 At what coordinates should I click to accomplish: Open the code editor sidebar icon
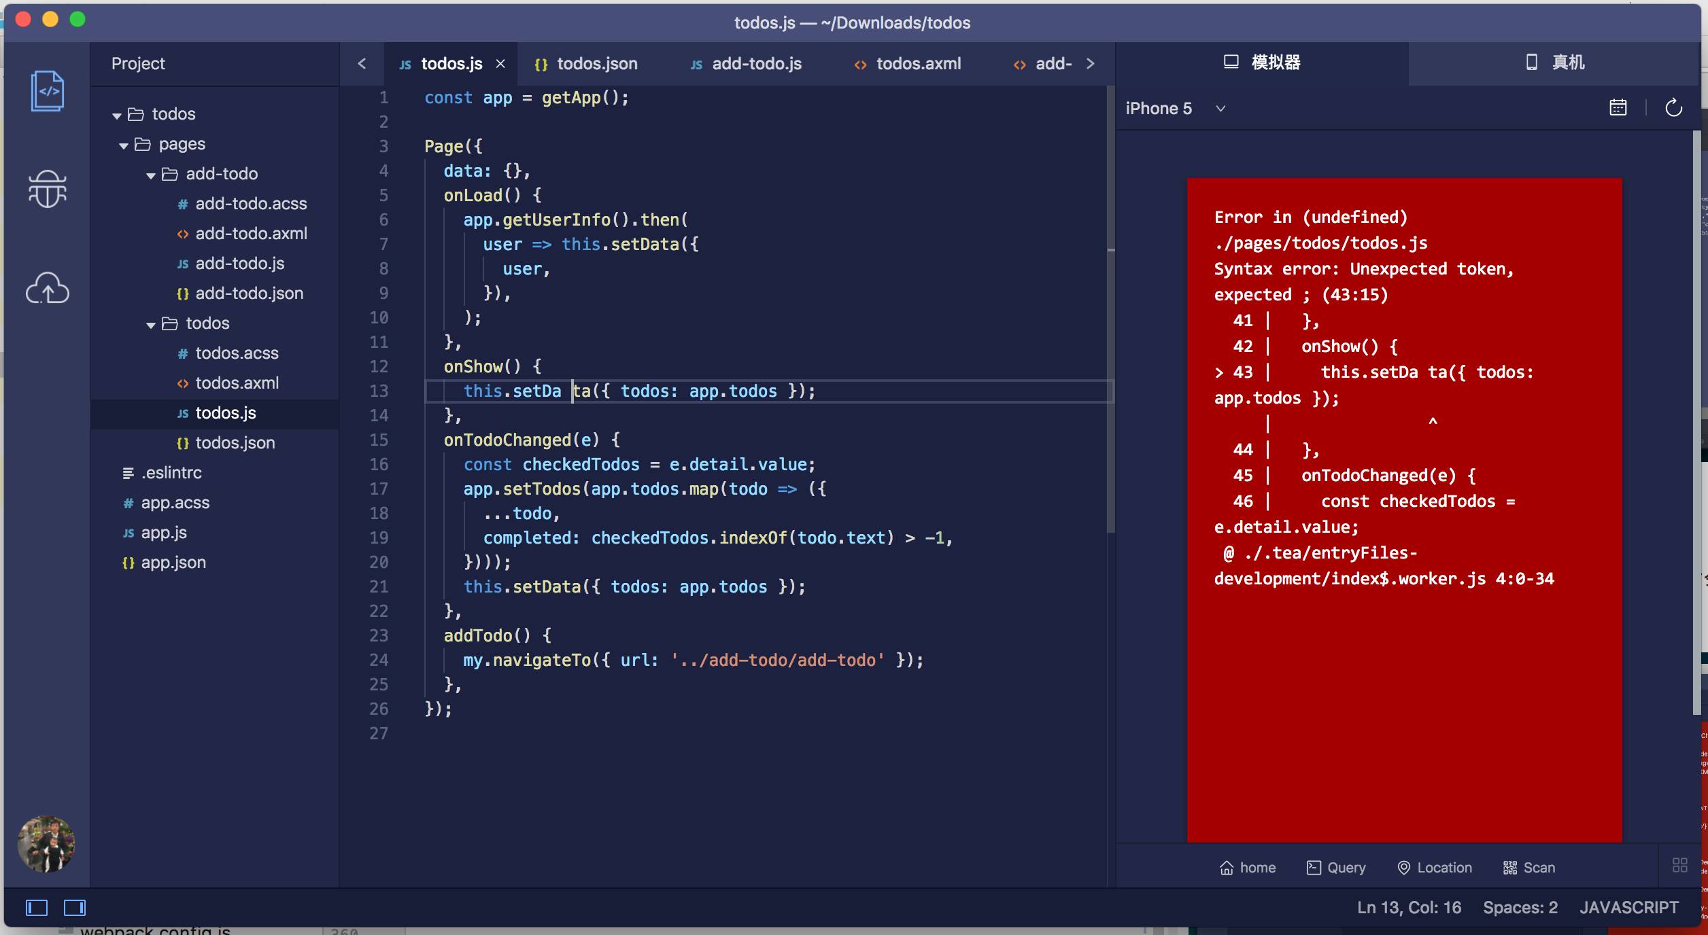pos(47,91)
